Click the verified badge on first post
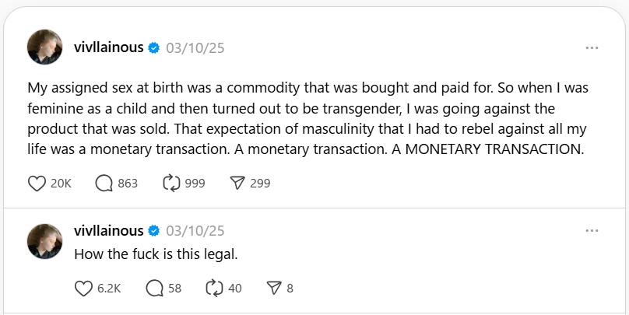The width and height of the screenshot is (629, 315). point(153,48)
